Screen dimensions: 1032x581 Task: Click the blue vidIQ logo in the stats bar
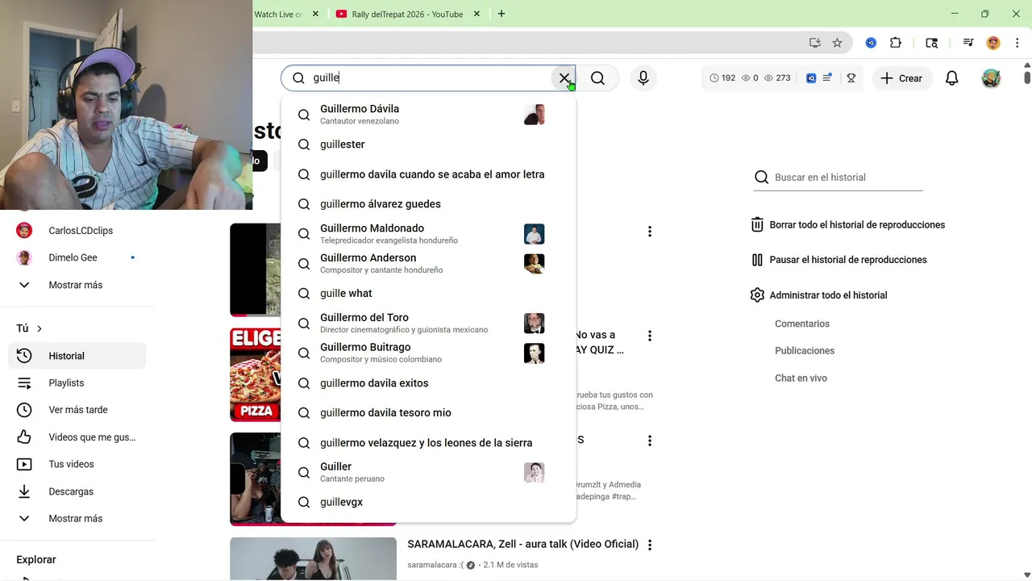(811, 78)
